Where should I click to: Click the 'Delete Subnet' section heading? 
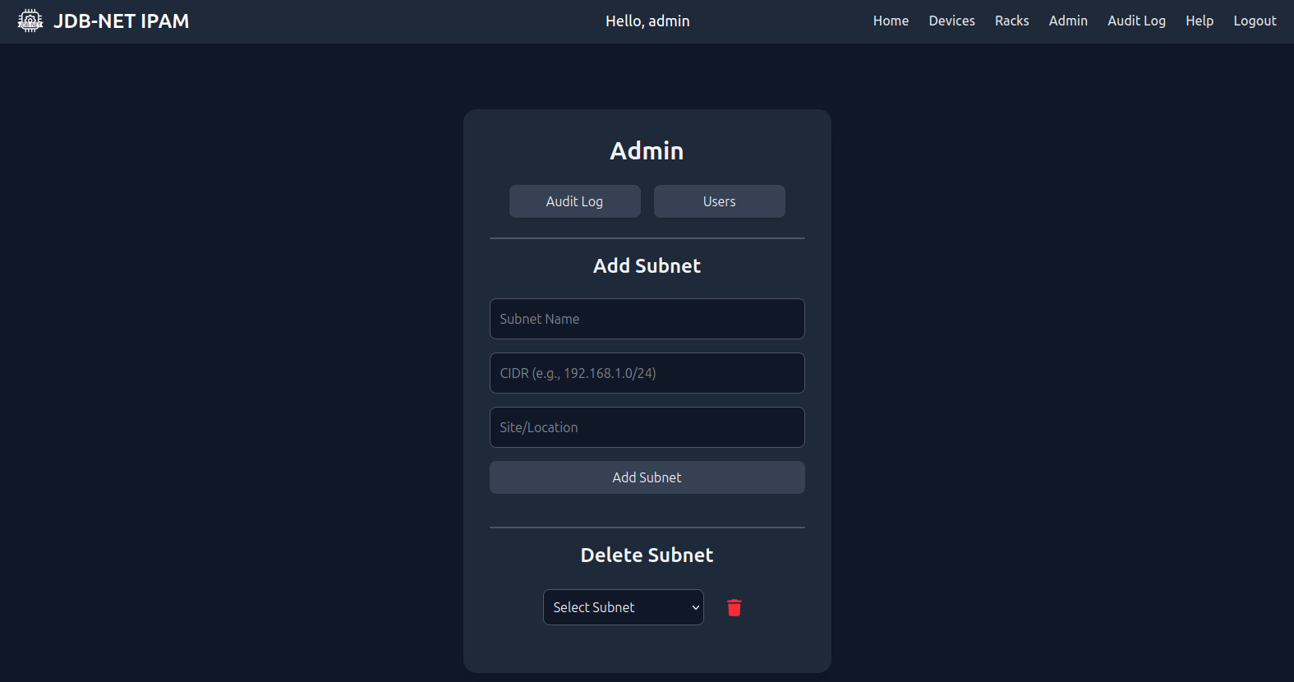tap(647, 555)
